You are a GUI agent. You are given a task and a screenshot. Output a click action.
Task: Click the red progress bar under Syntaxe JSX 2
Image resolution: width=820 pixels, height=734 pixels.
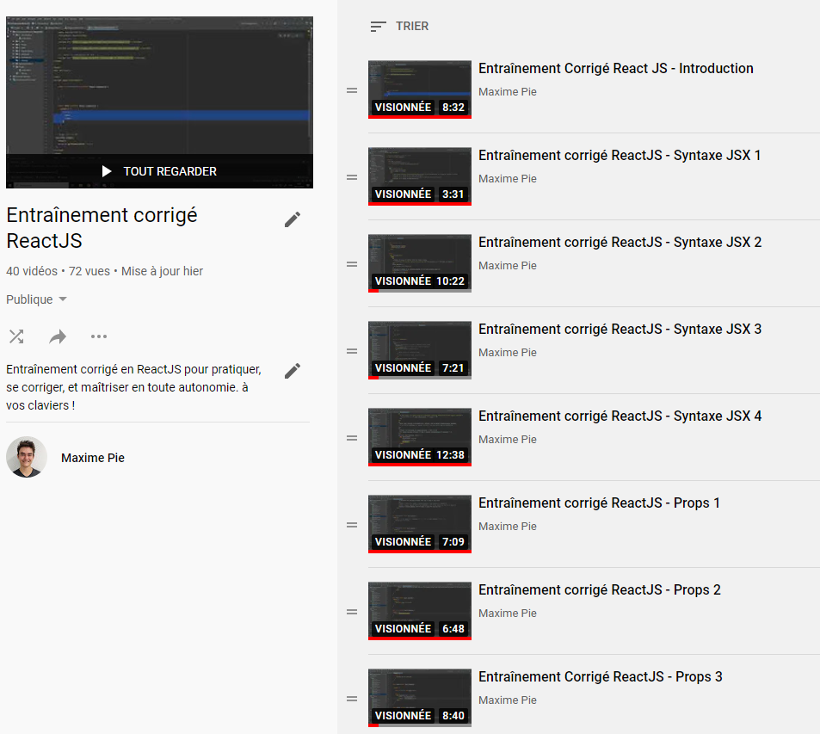374,291
